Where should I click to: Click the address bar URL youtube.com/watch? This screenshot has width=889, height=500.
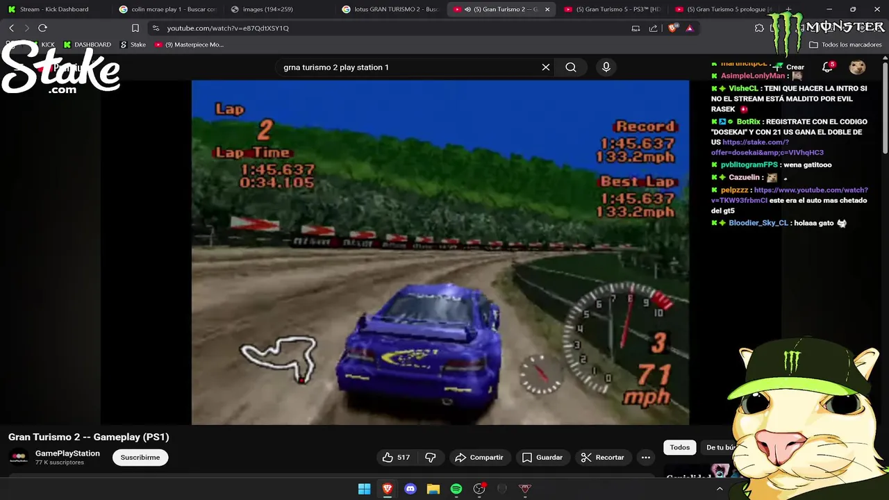click(x=228, y=28)
